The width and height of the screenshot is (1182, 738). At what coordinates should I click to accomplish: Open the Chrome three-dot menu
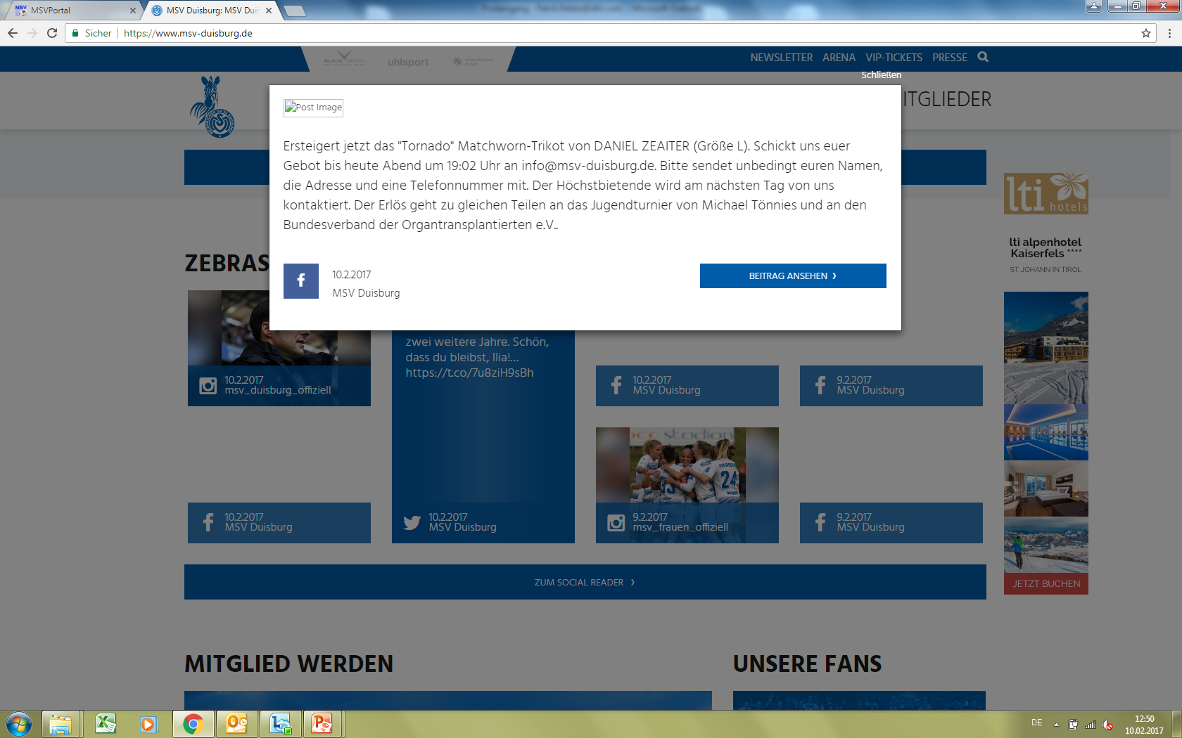coord(1170,33)
